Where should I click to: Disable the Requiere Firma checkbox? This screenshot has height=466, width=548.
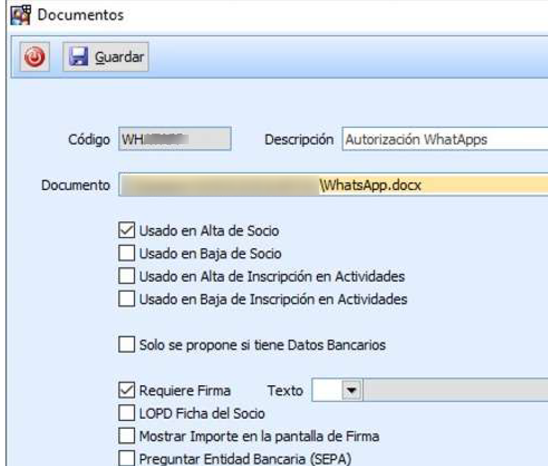click(x=126, y=391)
